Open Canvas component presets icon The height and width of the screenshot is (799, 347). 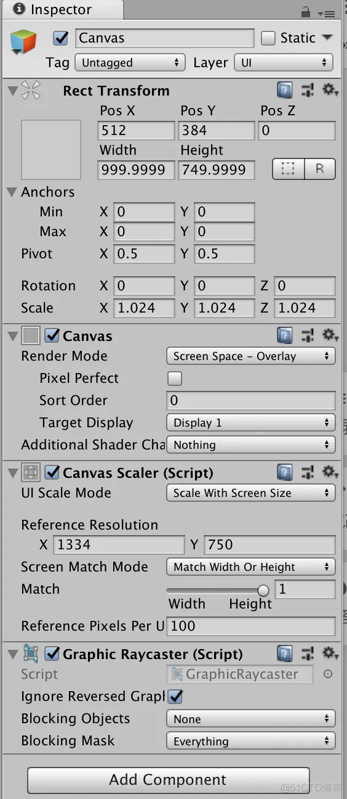[307, 336]
